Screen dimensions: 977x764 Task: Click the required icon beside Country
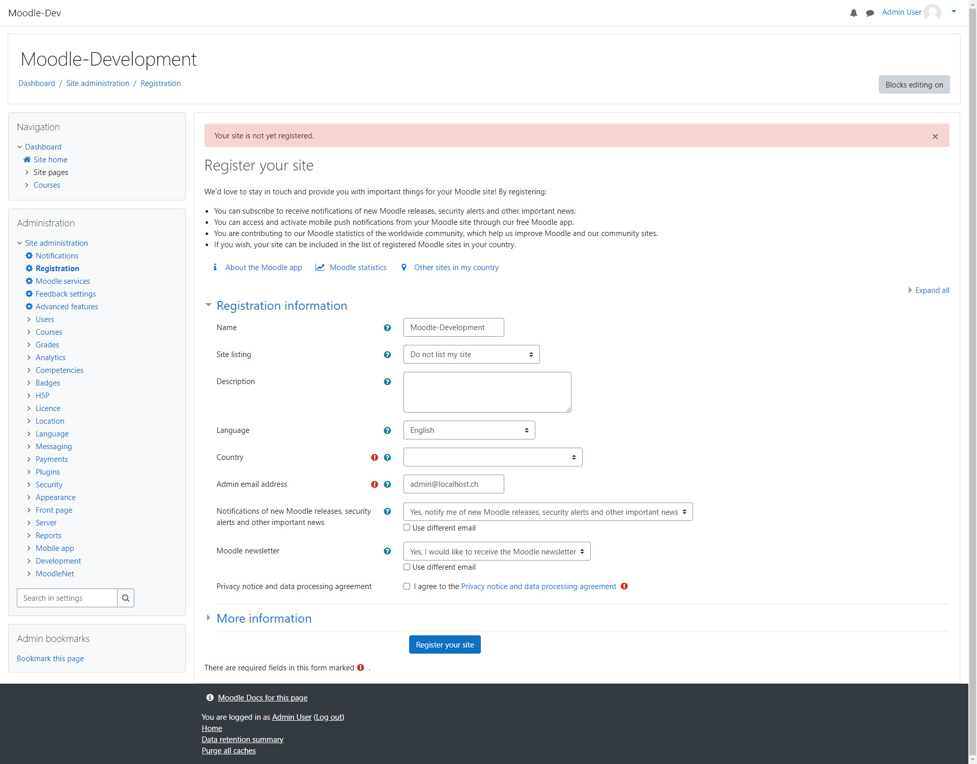click(375, 458)
